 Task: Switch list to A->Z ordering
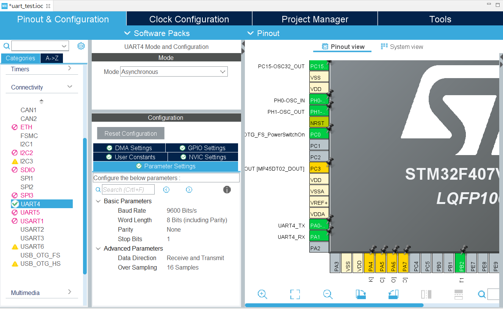tap(52, 58)
